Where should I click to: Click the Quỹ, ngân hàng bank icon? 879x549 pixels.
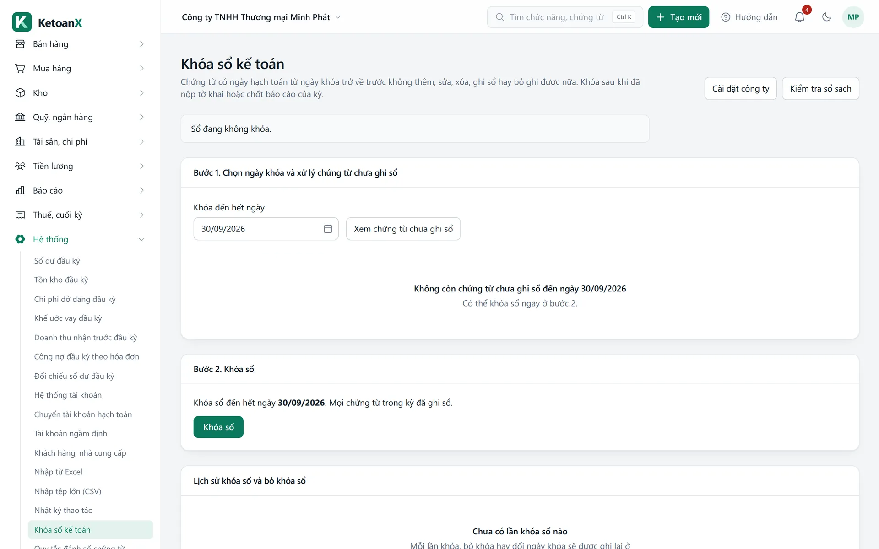pos(20,117)
